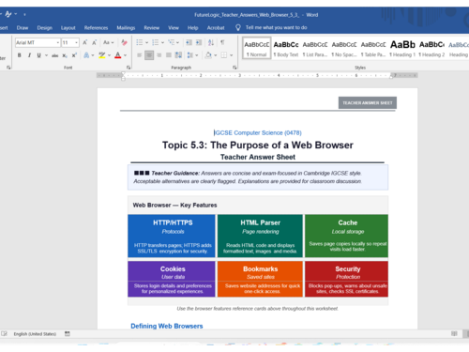469x352 pixels.
Task: Decrease the paragraph indent
Action: pos(189,42)
